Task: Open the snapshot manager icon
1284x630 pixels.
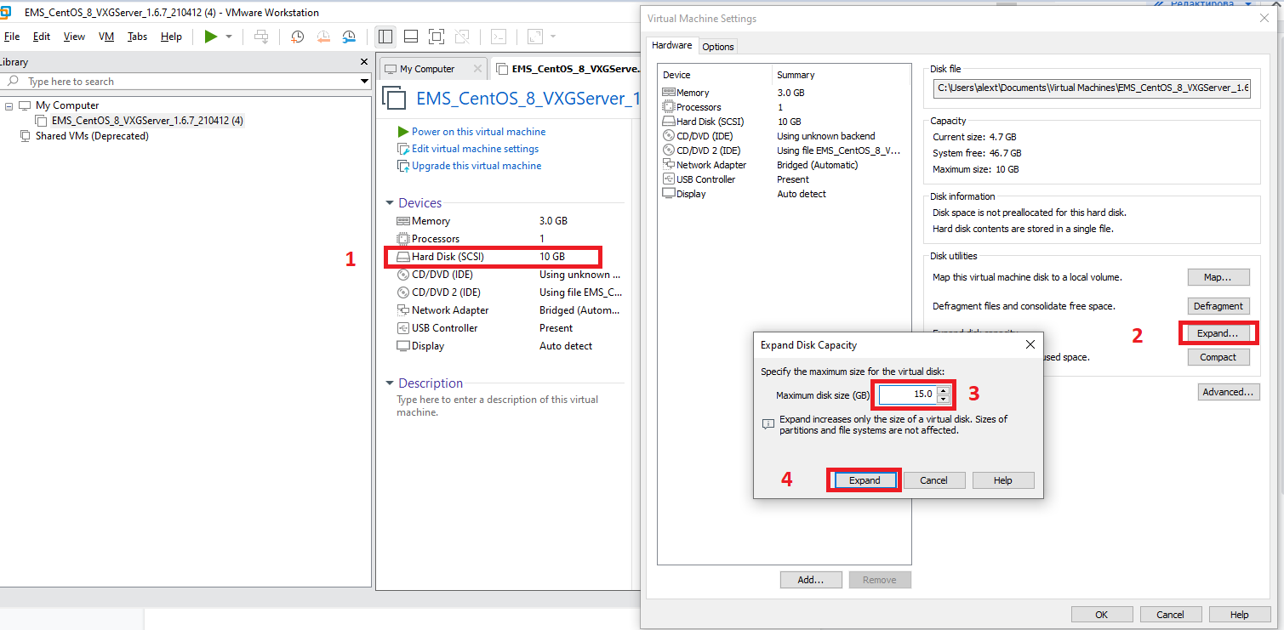Action: click(x=350, y=37)
